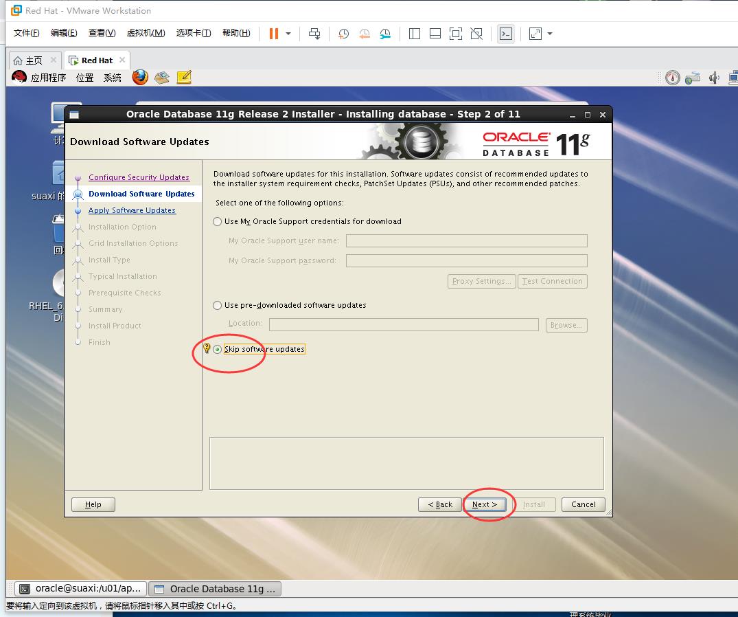Click the Location input field
The height and width of the screenshot is (617, 738).
[x=404, y=324]
